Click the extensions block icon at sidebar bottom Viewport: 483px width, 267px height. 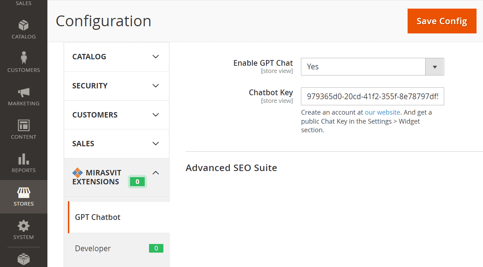tap(24, 259)
